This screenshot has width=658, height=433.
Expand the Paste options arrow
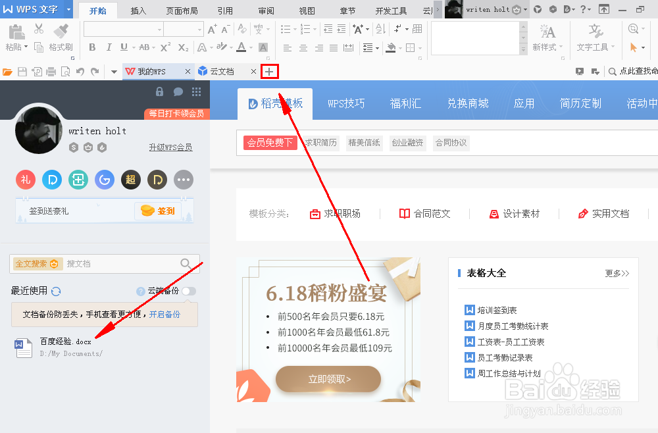point(26,47)
